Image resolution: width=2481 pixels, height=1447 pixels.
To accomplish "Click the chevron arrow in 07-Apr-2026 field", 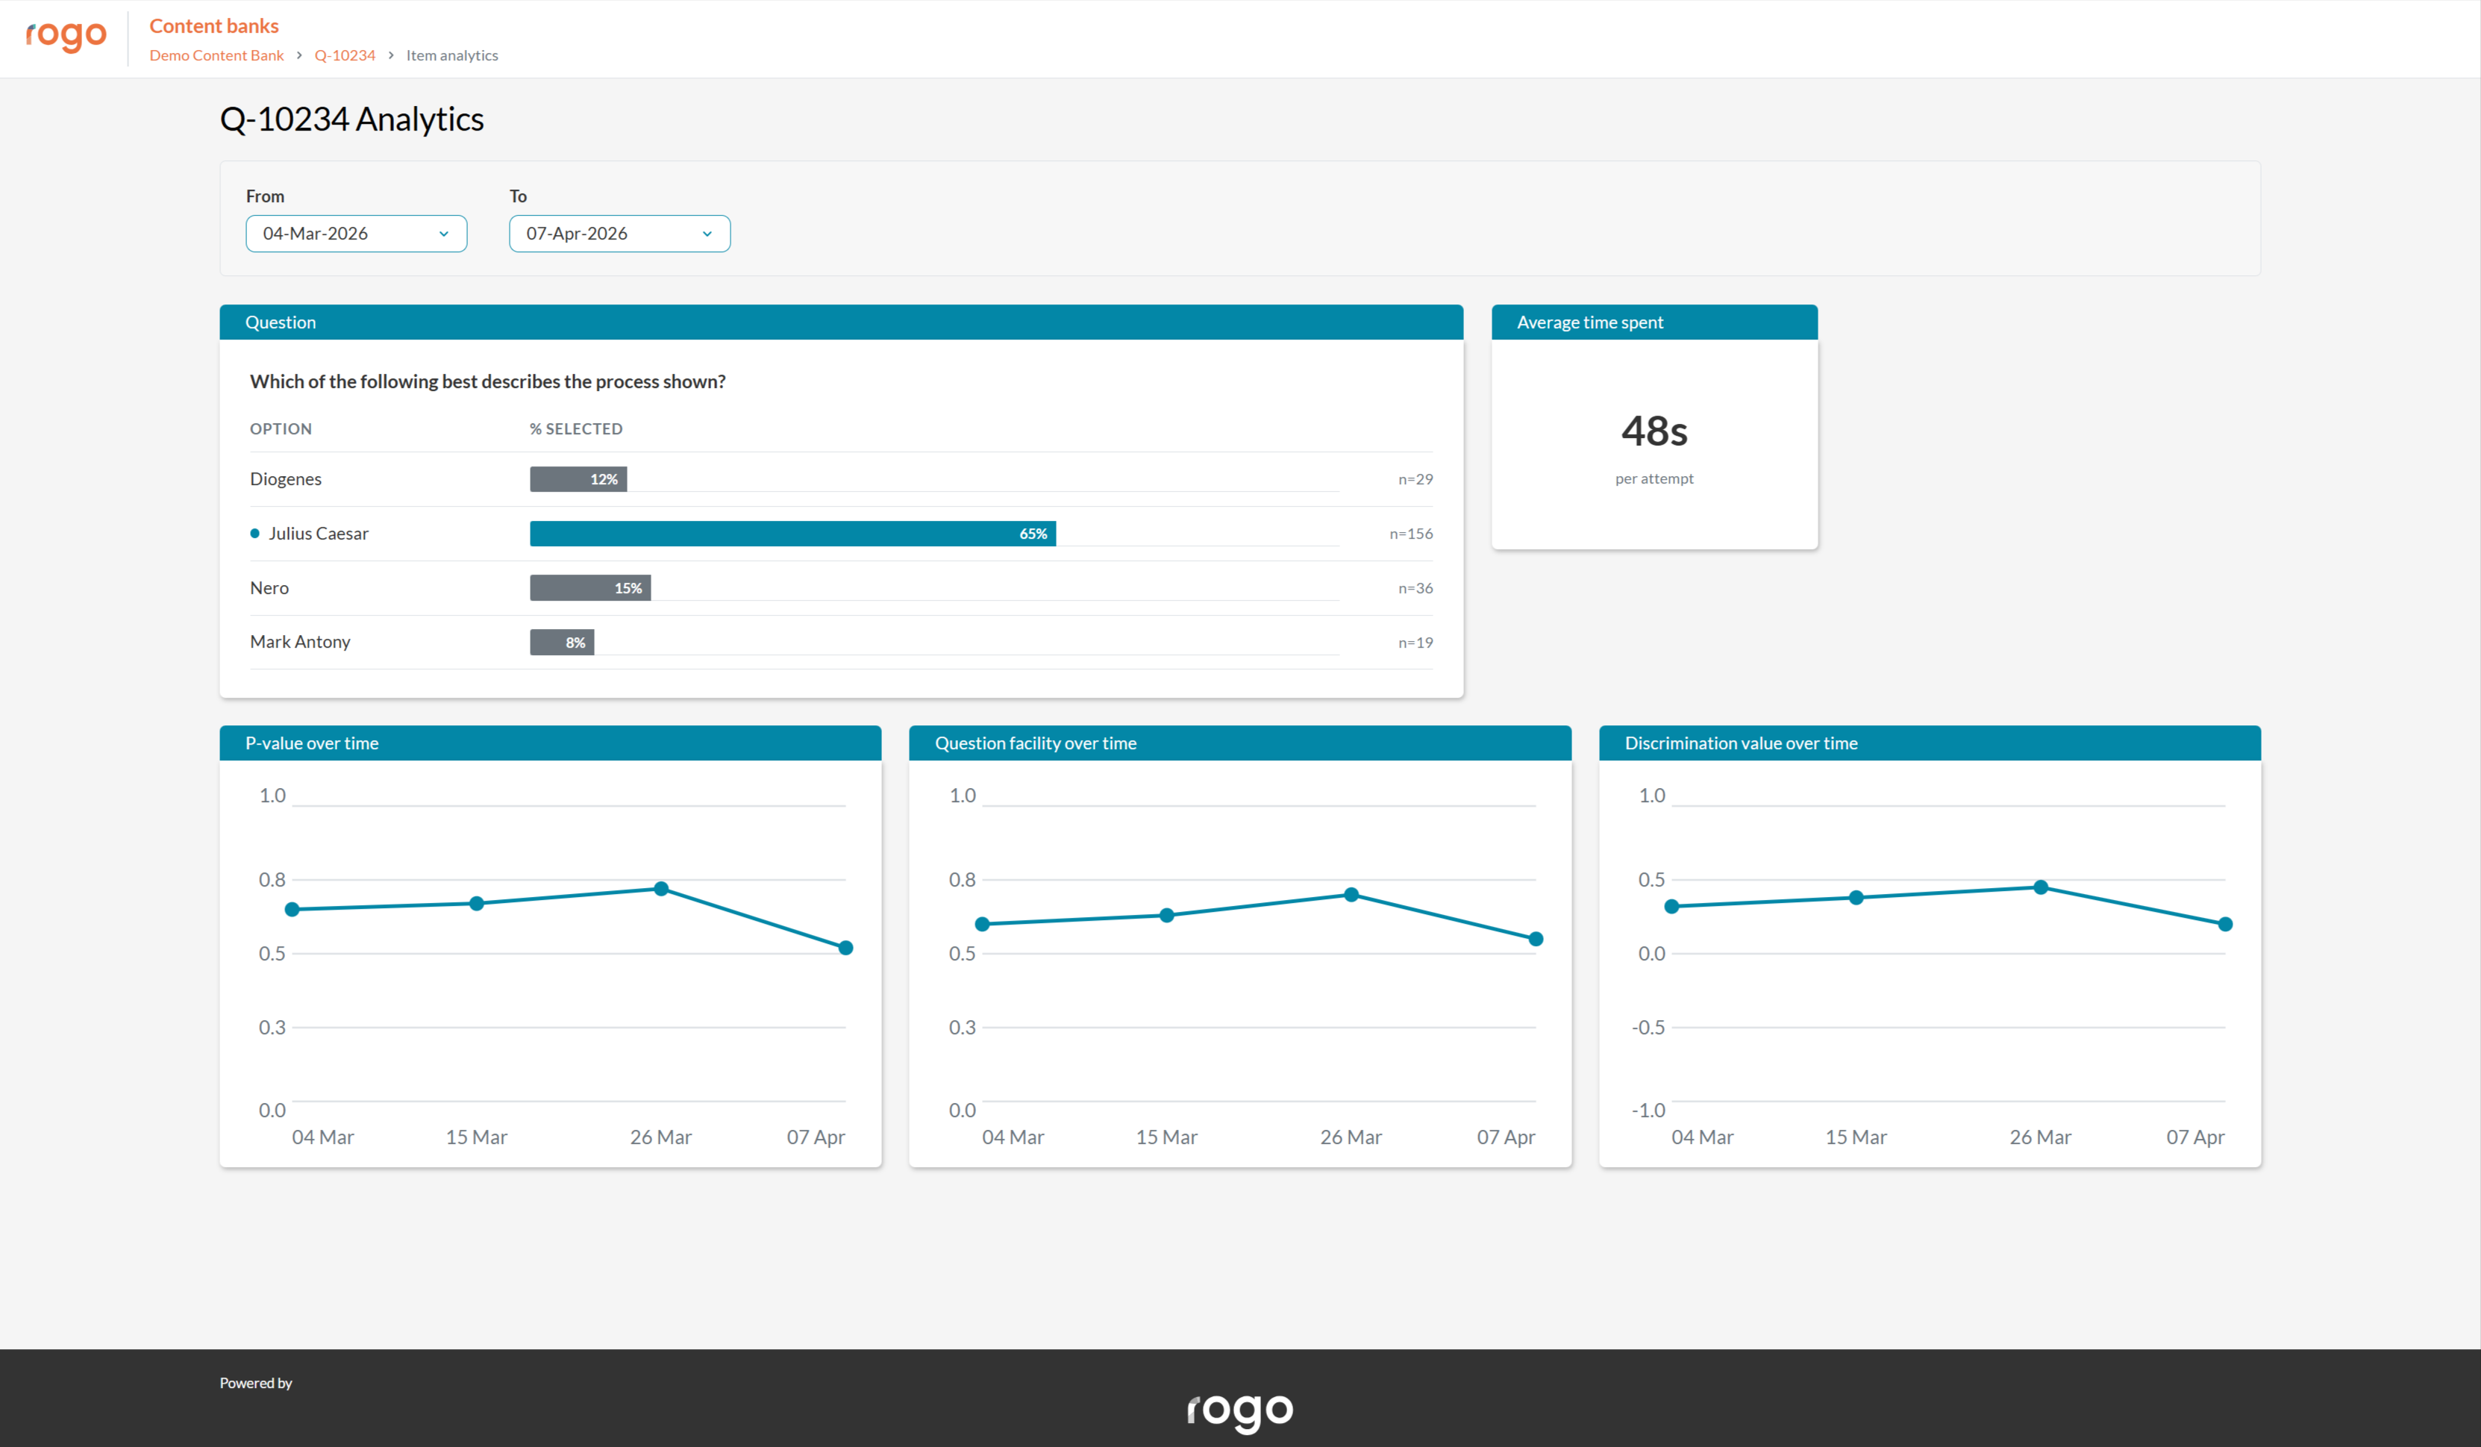I will pyautogui.click(x=707, y=234).
